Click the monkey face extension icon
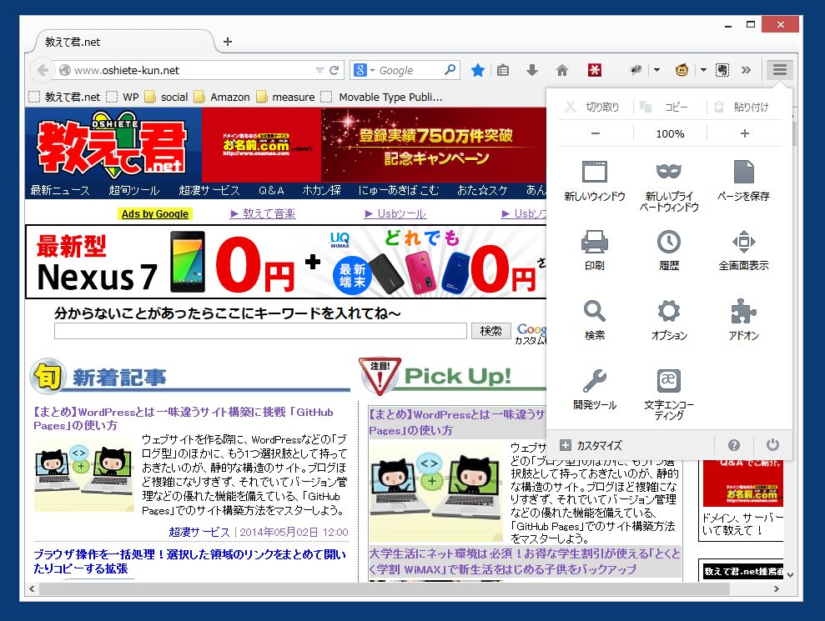Screen dimensions: 825x621 point(682,70)
